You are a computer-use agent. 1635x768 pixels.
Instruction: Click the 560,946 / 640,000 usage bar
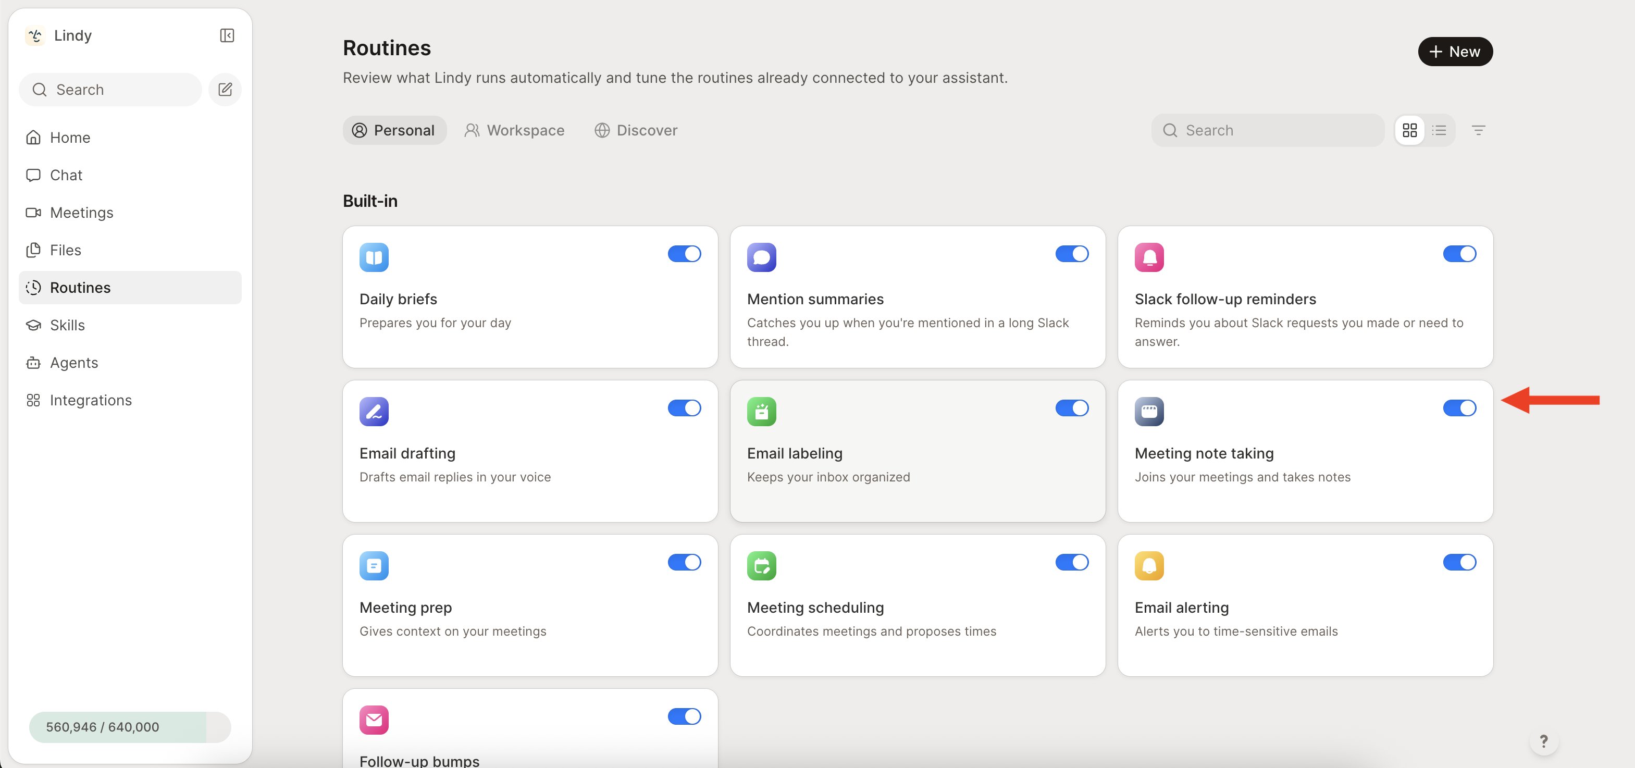click(x=130, y=727)
